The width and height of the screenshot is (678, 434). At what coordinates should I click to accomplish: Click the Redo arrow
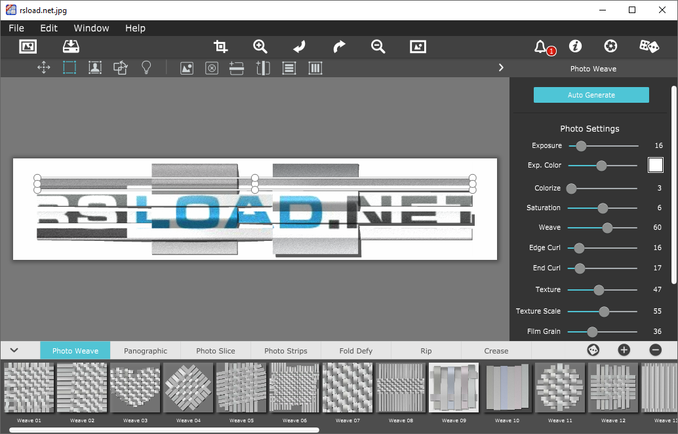coord(339,46)
